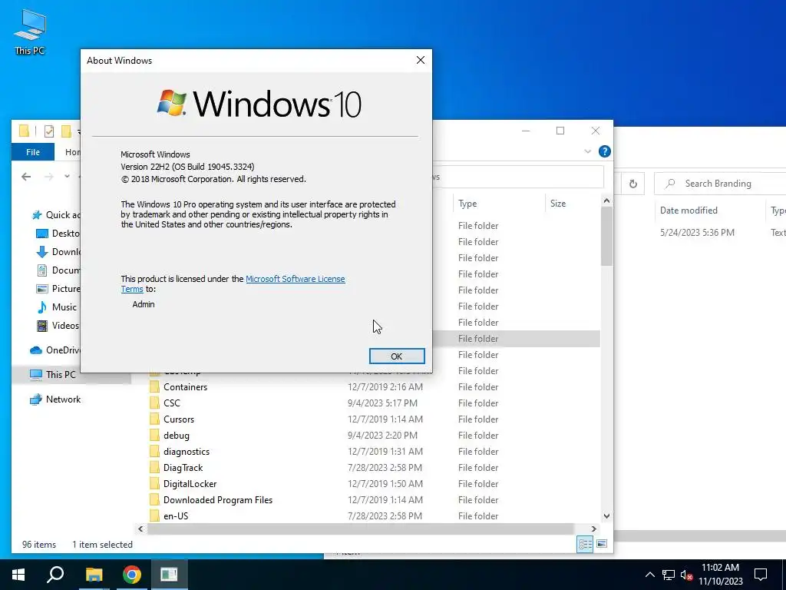Select the diagnostics folder
The width and height of the screenshot is (786, 590).
(x=186, y=451)
